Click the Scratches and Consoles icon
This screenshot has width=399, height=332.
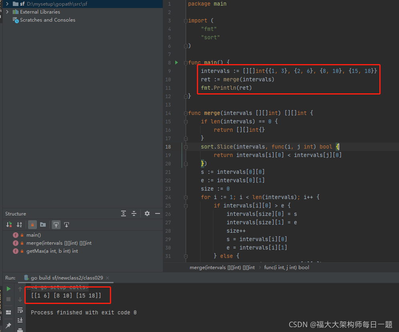pos(16,20)
